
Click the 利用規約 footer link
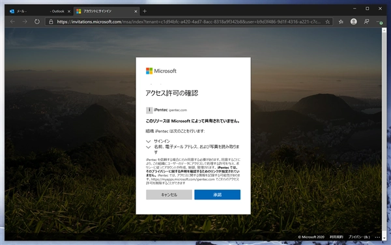(336, 237)
